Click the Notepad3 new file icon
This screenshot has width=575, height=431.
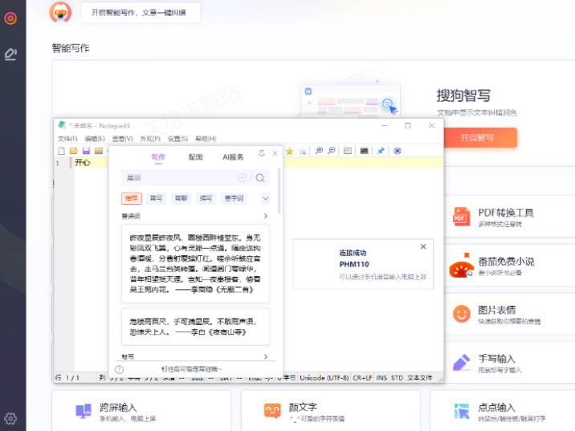[61, 151]
